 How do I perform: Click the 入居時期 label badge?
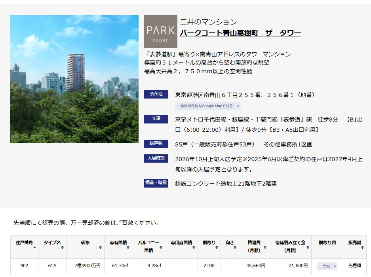coord(156,158)
